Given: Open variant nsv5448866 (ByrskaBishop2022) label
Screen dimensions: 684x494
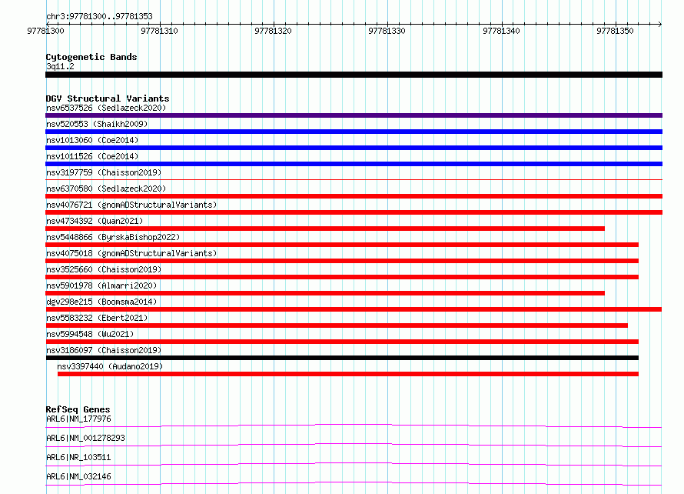Looking at the screenshot, I should 113,237.
